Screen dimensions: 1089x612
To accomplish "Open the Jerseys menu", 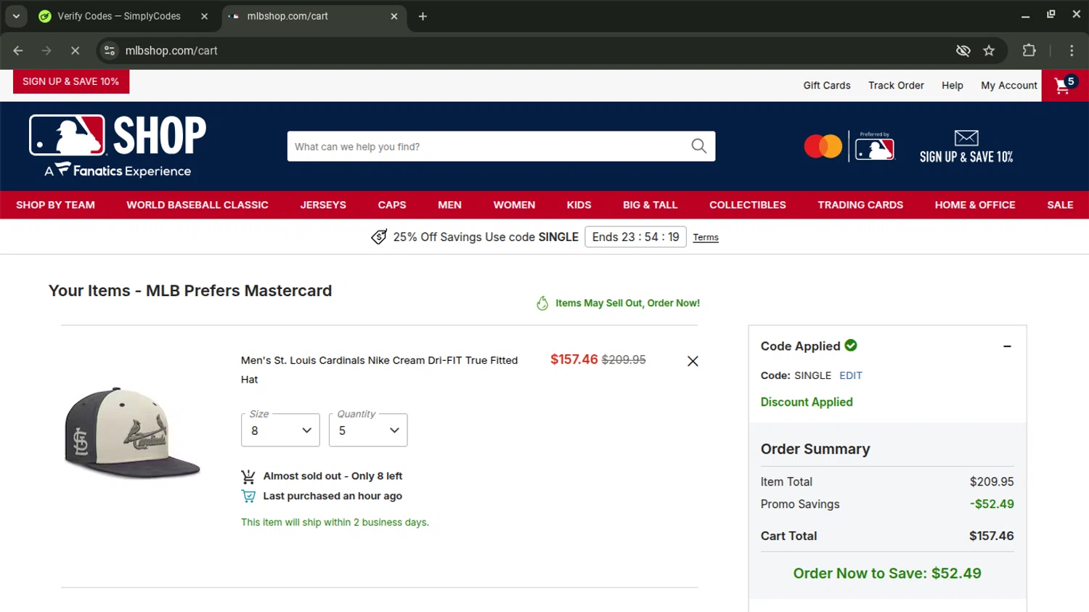I will (x=323, y=205).
